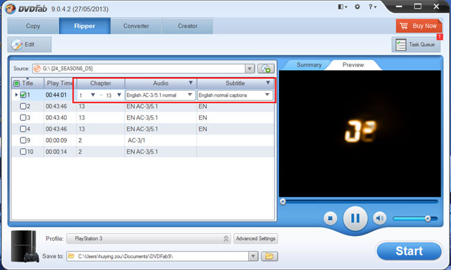Screen dimensions: 451x270
Task: Check title 10 checkbox
Action: (24, 151)
